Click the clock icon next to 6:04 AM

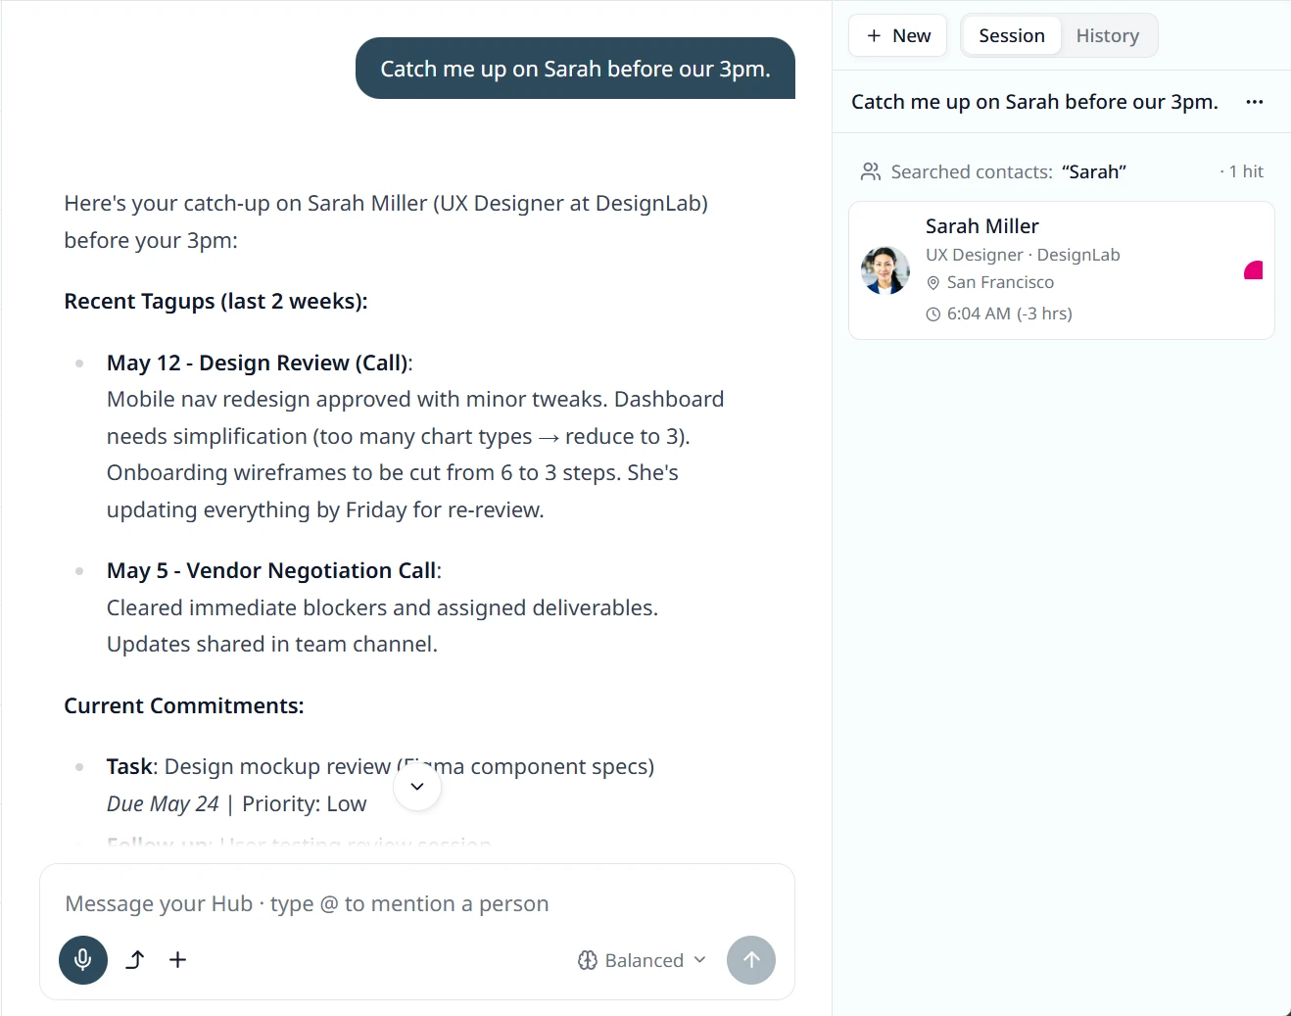click(x=933, y=314)
